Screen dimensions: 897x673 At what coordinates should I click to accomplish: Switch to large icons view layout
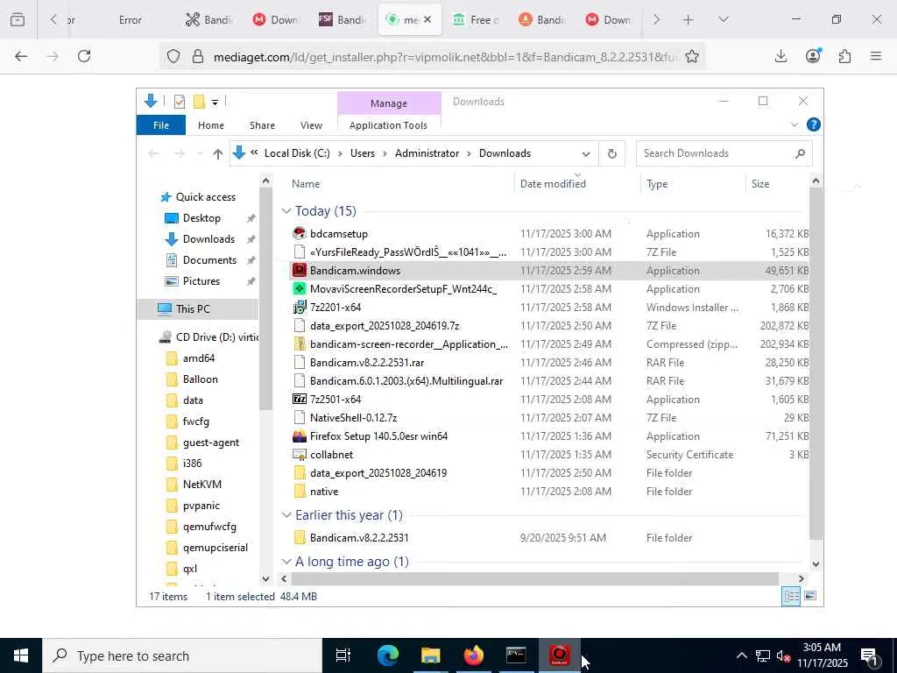point(810,596)
